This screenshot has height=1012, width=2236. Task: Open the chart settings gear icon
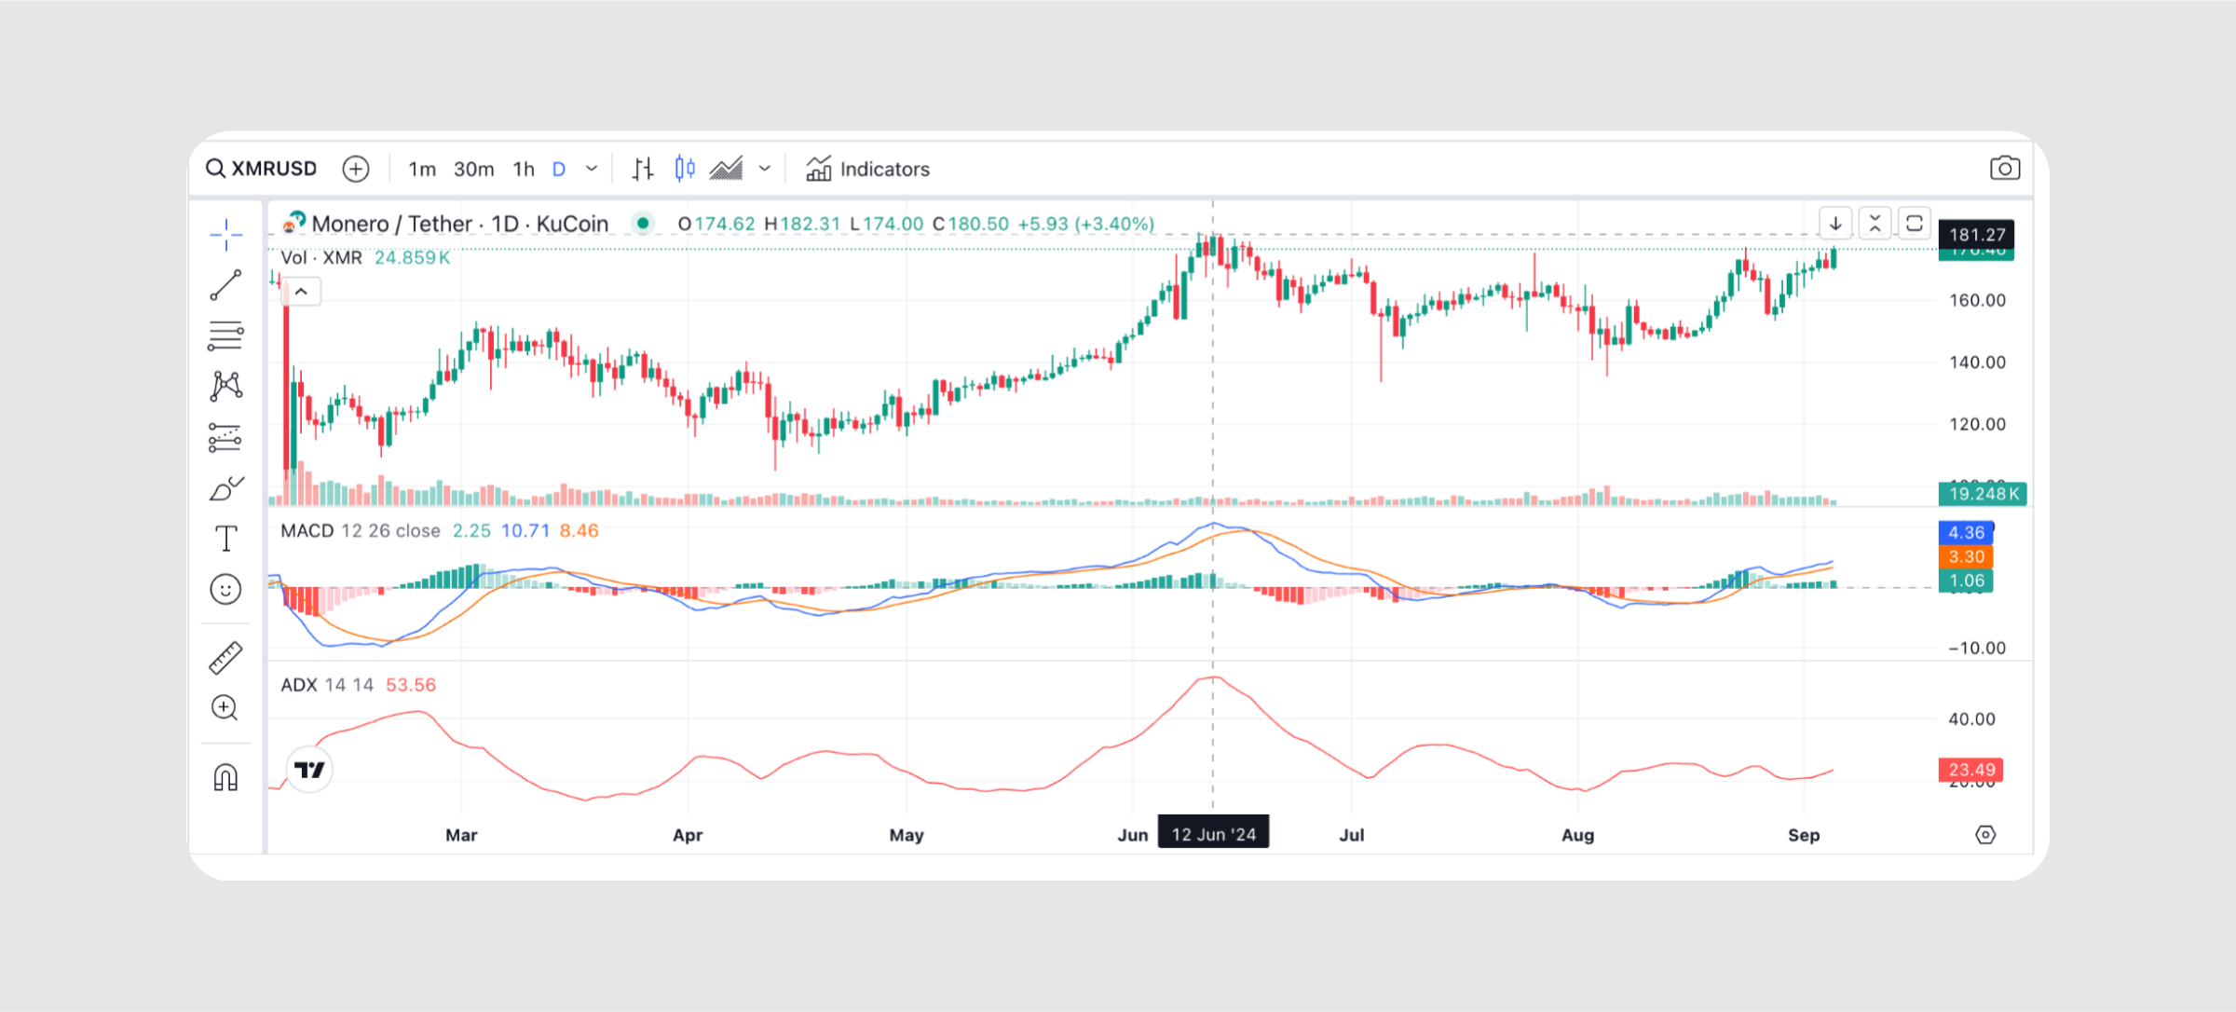(1985, 835)
